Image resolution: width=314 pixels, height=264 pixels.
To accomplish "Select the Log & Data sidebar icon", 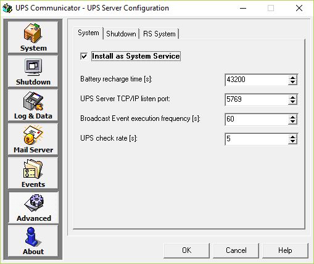I will [33, 105].
